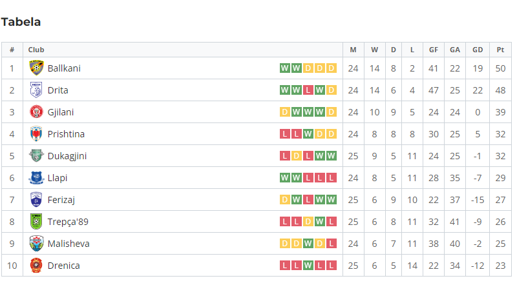This screenshot has height=283, width=517.
Task: Click the Pt points column header
Action: click(x=500, y=50)
